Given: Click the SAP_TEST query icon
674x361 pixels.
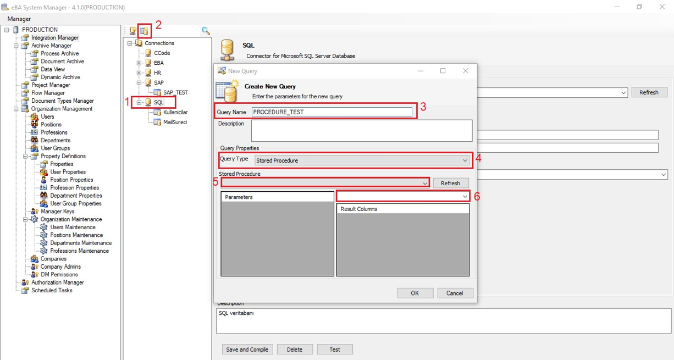Looking at the screenshot, I should pos(157,93).
